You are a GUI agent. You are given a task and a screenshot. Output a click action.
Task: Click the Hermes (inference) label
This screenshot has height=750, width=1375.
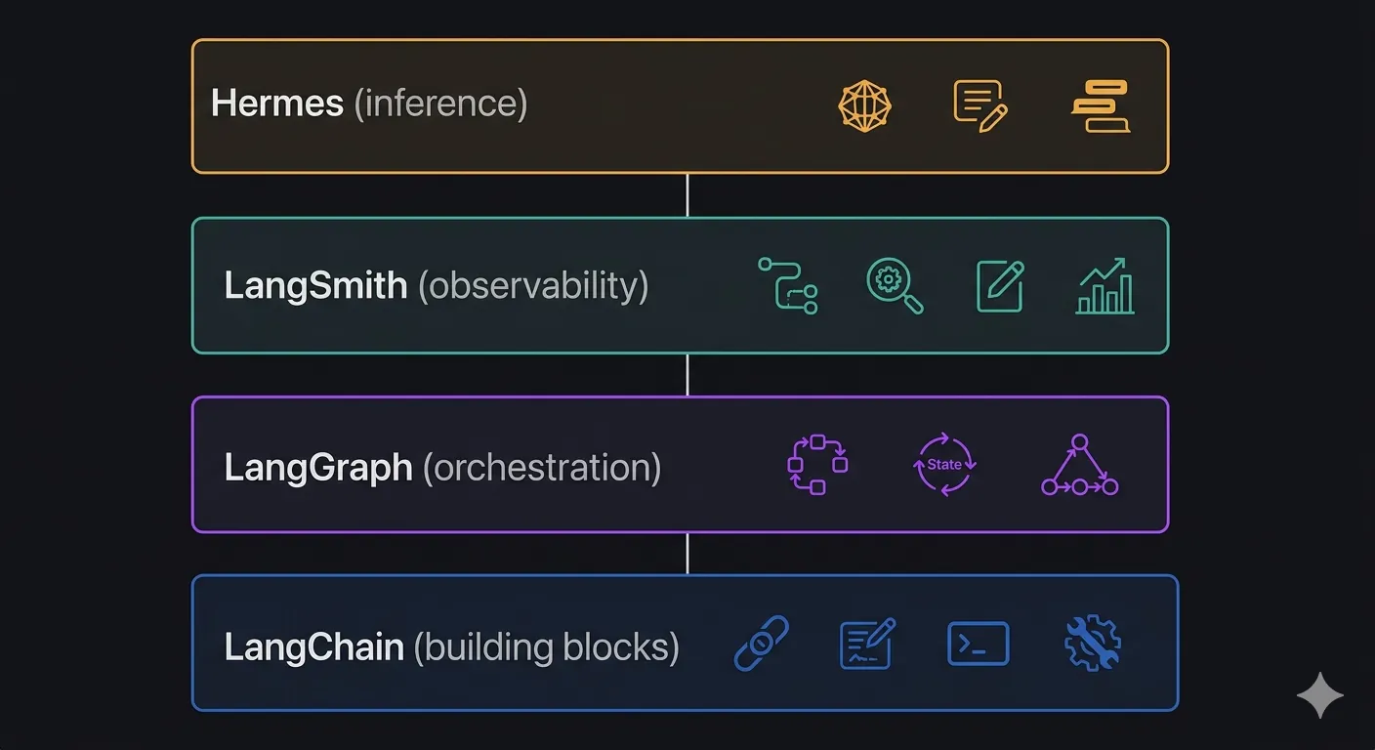[369, 104]
